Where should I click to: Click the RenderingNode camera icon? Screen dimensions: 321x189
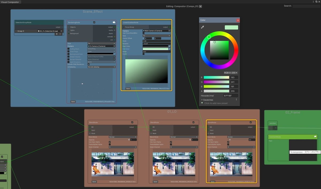(x=114, y=22)
